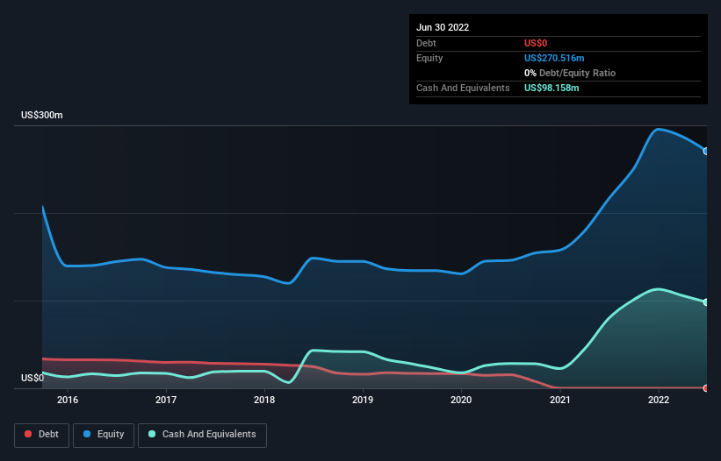Viewport: 721px width, 461px height.
Task: Click the blue Equity legend dot
Action: click(x=87, y=434)
